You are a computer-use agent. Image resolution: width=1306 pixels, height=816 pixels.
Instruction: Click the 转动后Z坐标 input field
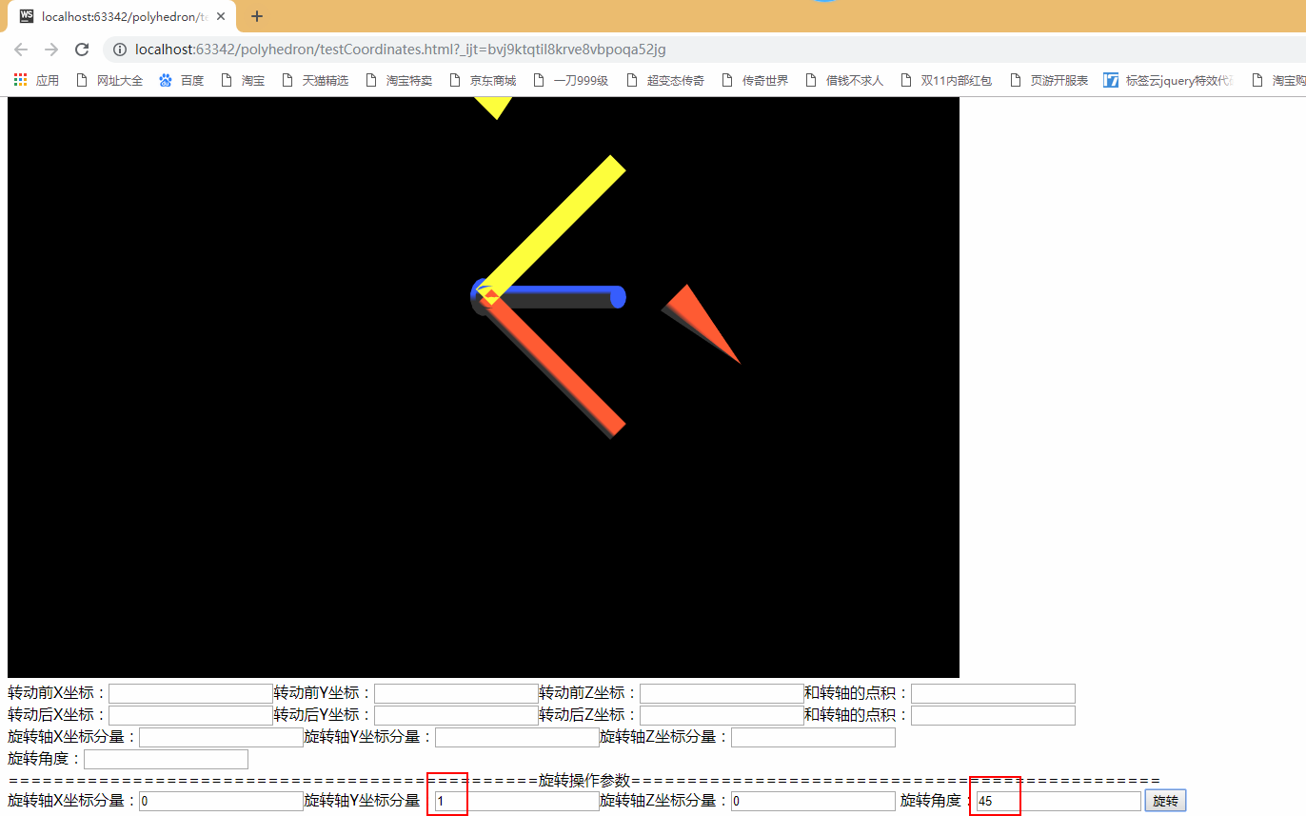point(722,715)
